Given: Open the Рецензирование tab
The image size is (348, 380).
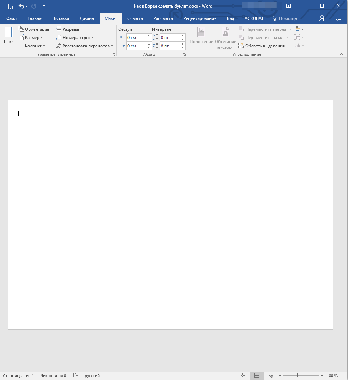Looking at the screenshot, I should [x=200, y=18].
